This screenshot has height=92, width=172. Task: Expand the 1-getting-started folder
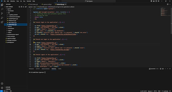point(16,15)
